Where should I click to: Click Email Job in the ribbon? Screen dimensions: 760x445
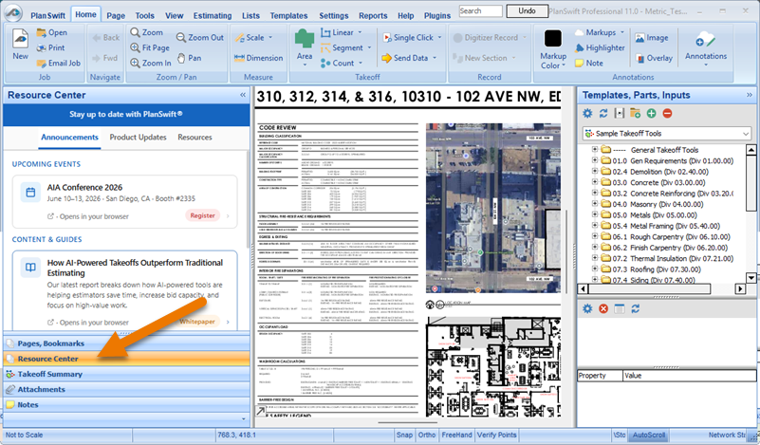pyautogui.click(x=58, y=63)
